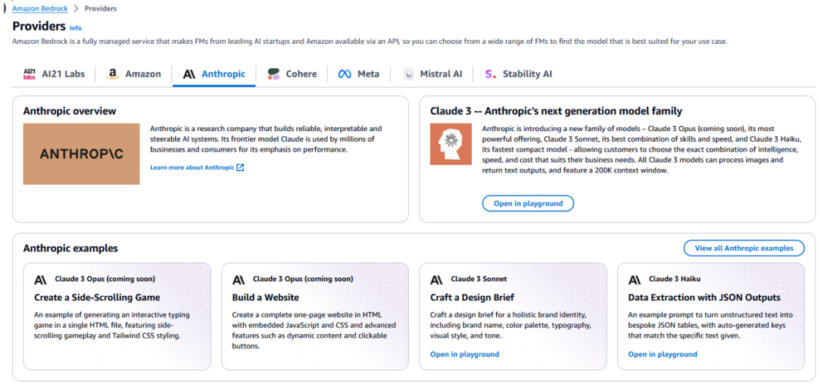The height and width of the screenshot is (384, 818).
Task: Click the Anthropic logo banner thumbnail
Action: pyautogui.click(x=81, y=154)
